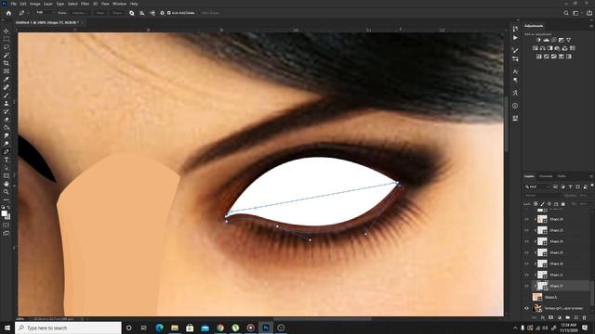Open the Layers panel menu
The height and width of the screenshot is (334, 595).
tap(591, 176)
